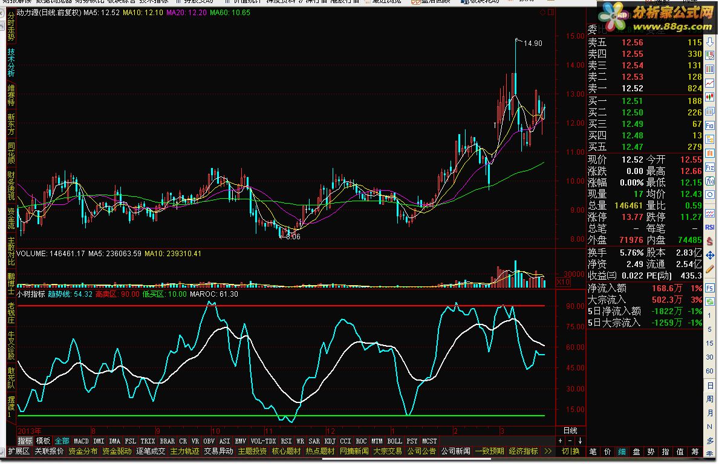The image size is (719, 464).
Task: Zoom in chart with plus button
Action: [561, 440]
